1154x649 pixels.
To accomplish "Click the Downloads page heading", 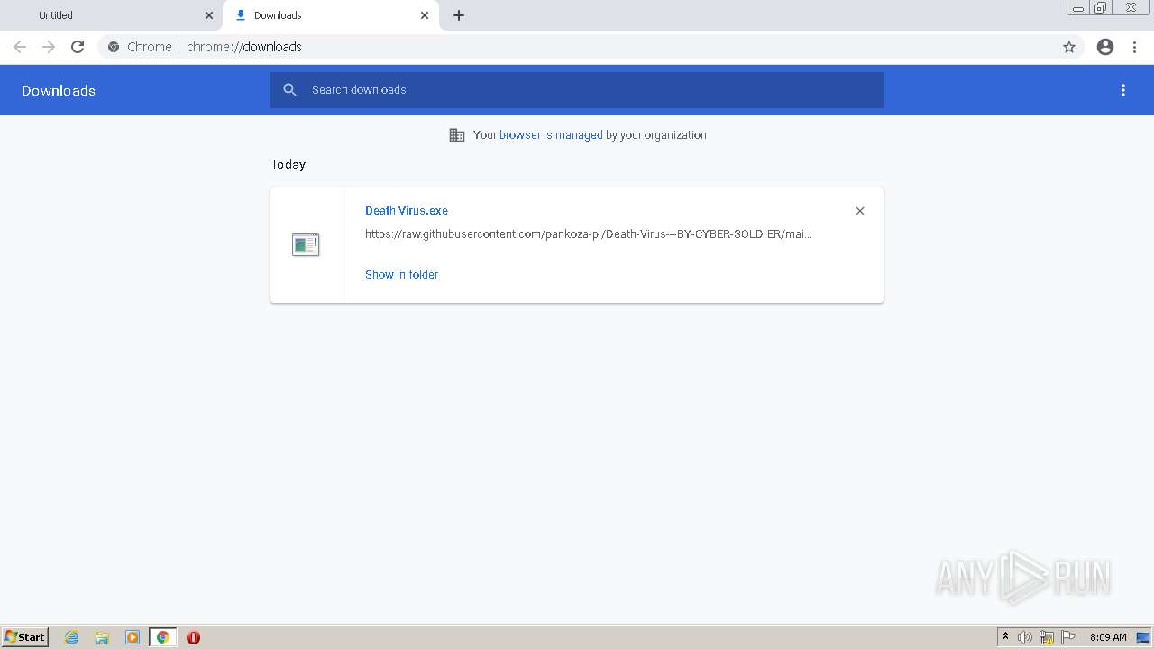I will pyautogui.click(x=59, y=90).
